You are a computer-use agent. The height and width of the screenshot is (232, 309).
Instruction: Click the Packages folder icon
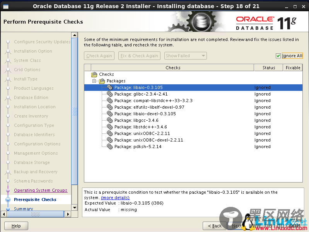pyautogui.click(x=102, y=81)
